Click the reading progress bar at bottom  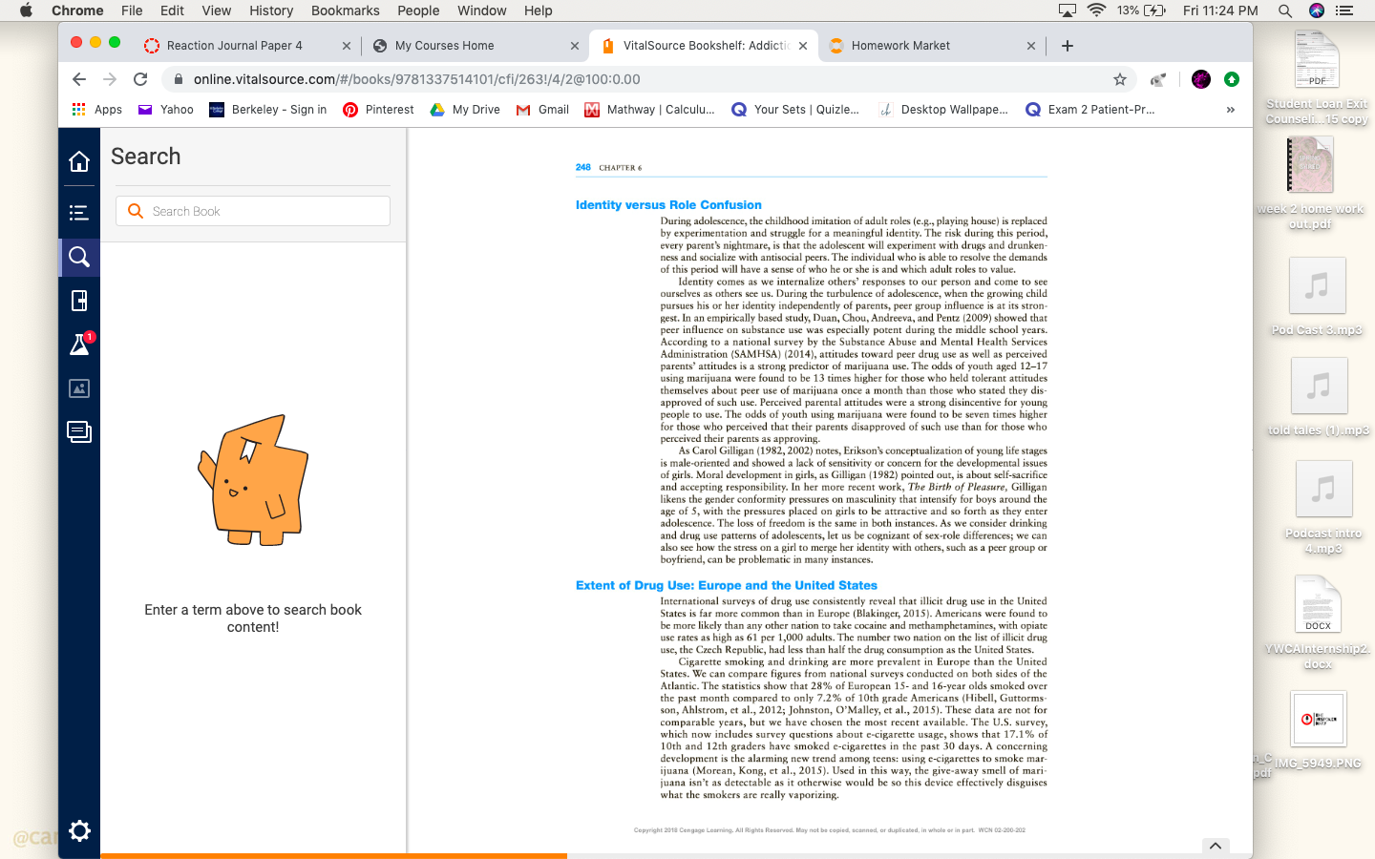click(676, 856)
